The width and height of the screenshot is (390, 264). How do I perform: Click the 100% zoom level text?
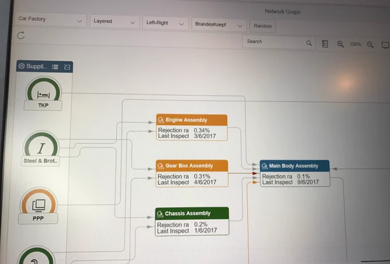coord(355,44)
